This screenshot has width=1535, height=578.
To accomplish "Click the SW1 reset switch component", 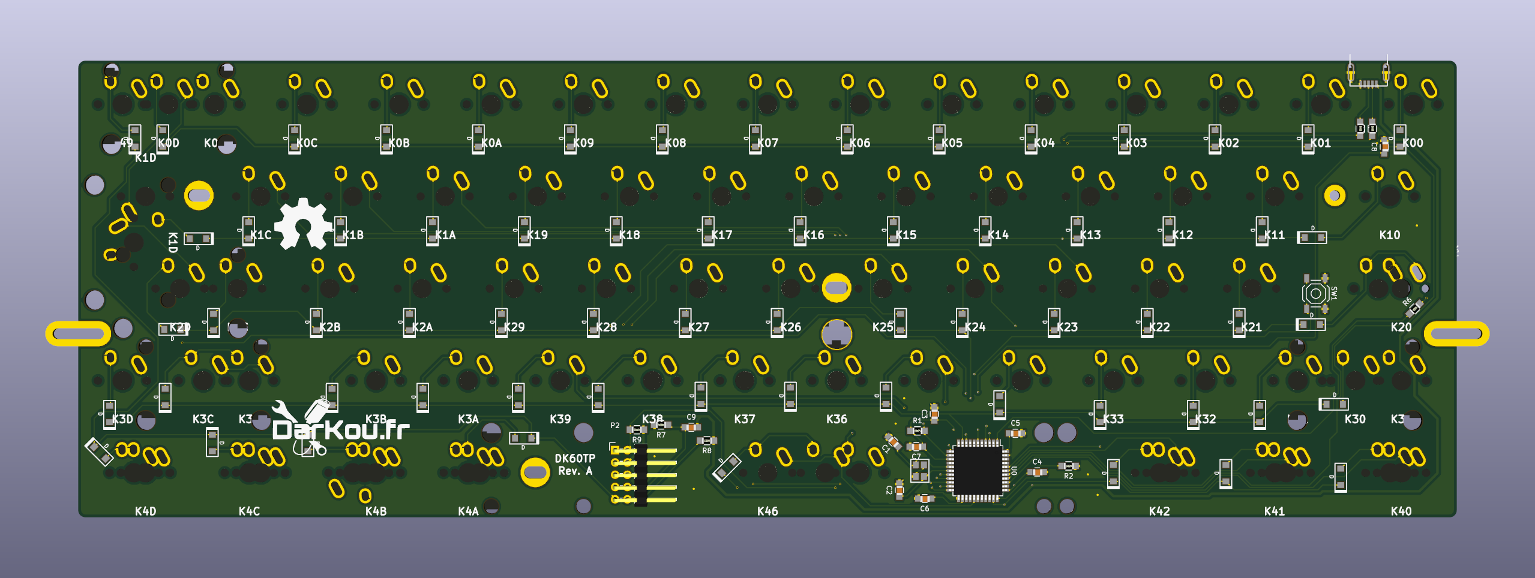I will (x=1315, y=293).
